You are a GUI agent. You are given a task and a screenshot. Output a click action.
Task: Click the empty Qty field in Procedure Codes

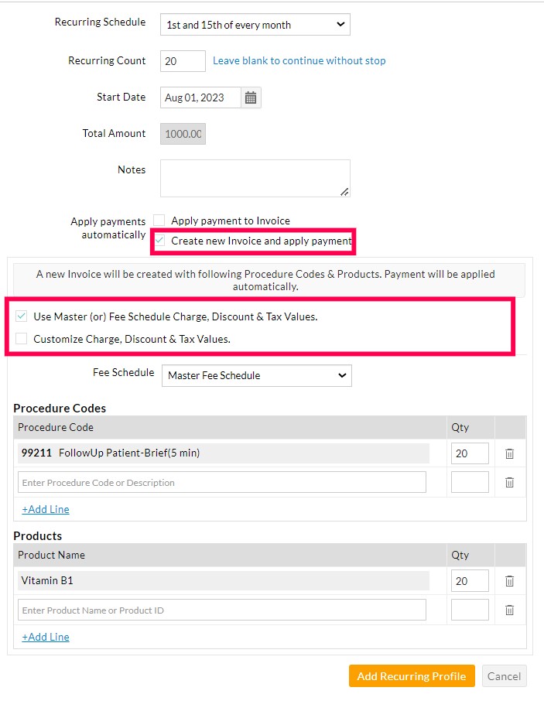(470, 482)
